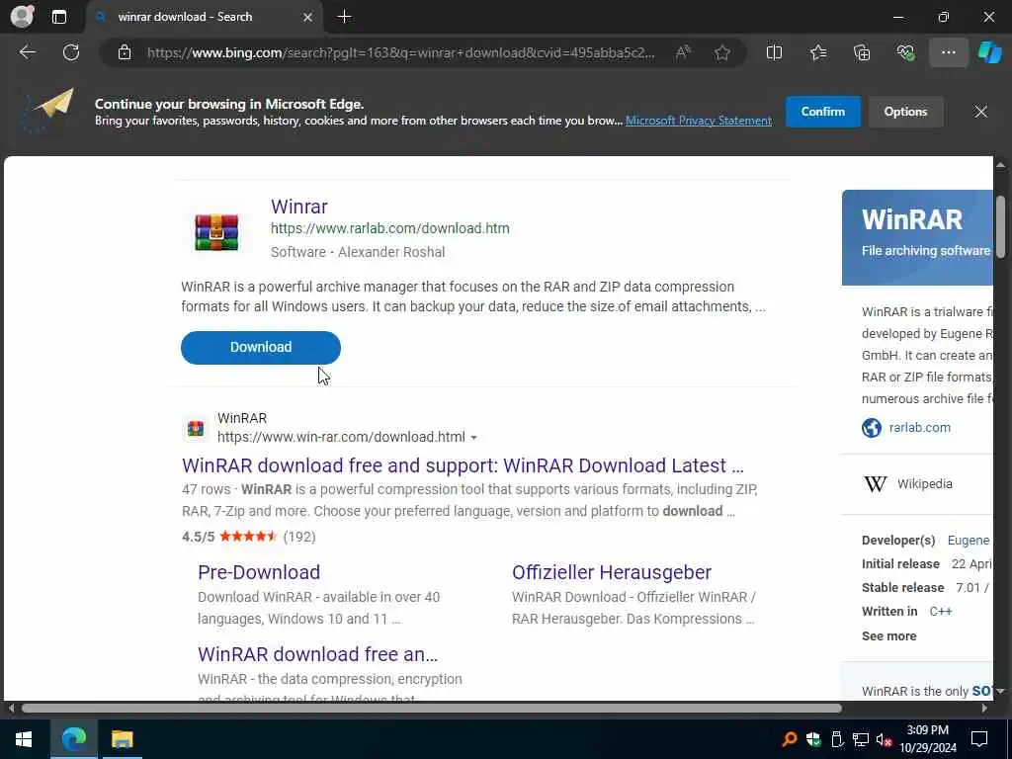Open a new tab with plus button

pyautogui.click(x=345, y=17)
